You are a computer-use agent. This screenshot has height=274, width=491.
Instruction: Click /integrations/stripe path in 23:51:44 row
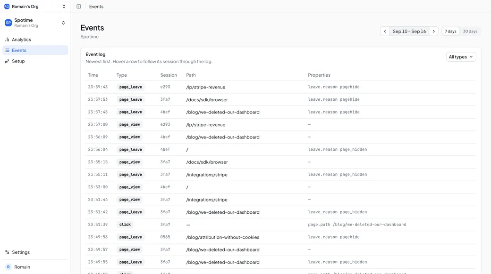coord(207,200)
